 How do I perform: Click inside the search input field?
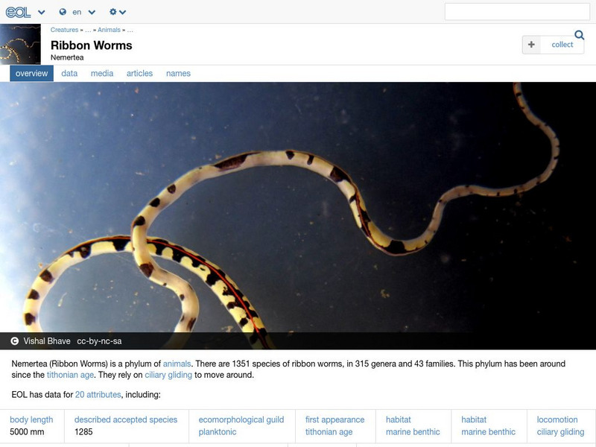(518, 11)
